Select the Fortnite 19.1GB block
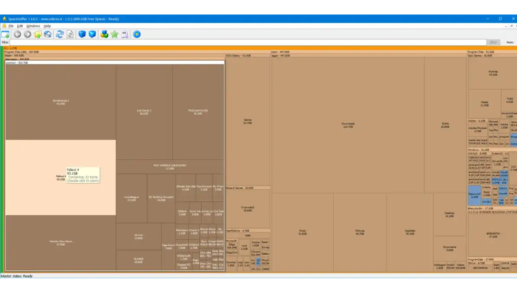 [x=493, y=73]
